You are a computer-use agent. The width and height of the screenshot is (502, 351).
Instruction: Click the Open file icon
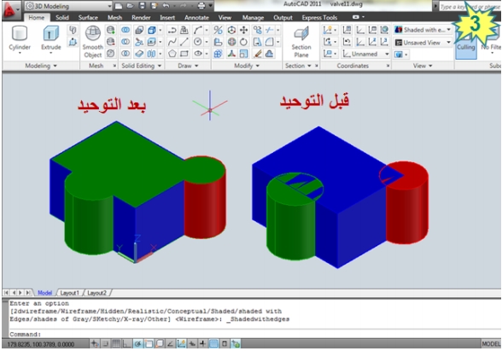pyautogui.click(x=130, y=6)
